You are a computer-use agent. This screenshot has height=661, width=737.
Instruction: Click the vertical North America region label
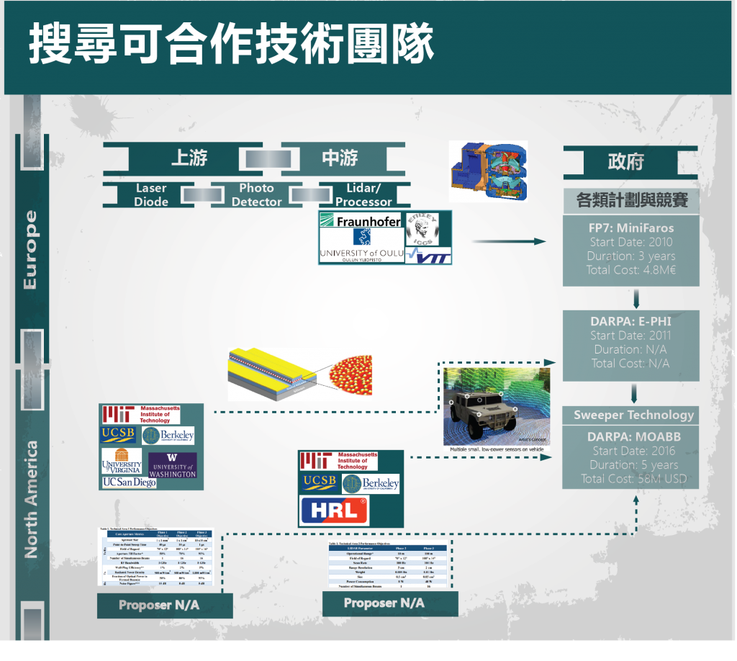[x=31, y=499]
